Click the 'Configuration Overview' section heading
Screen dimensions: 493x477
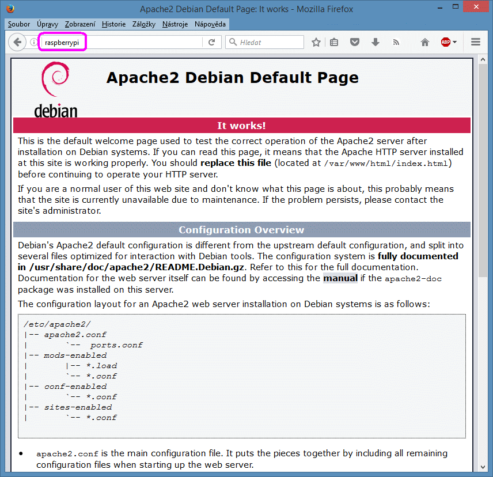pyautogui.click(x=241, y=230)
